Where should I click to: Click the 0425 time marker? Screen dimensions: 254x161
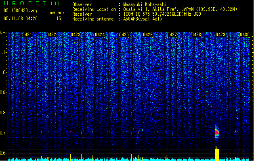(x=124, y=35)
